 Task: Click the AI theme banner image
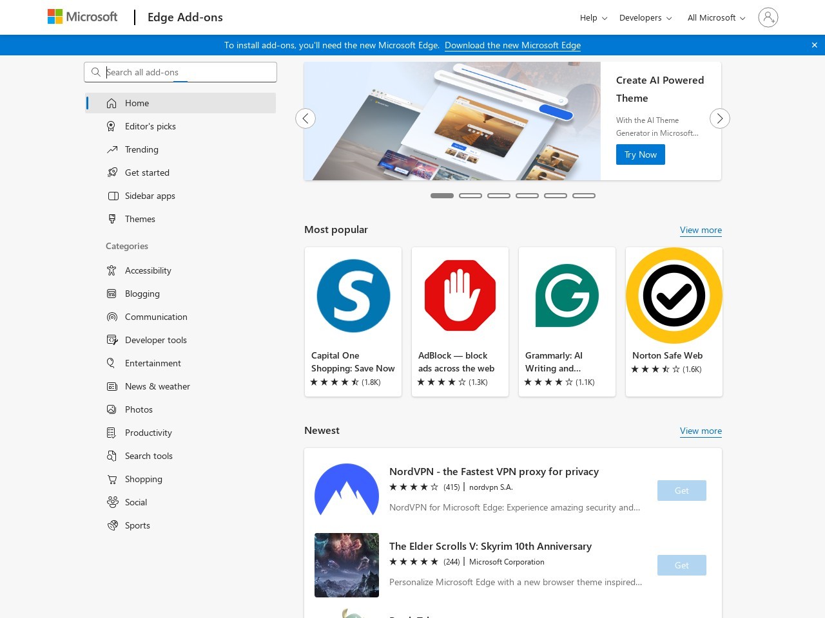[x=452, y=121]
